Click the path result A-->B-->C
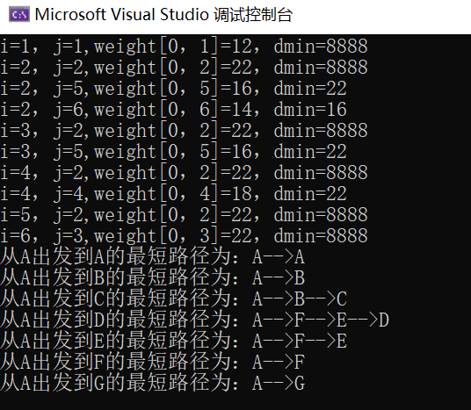 [173, 299]
